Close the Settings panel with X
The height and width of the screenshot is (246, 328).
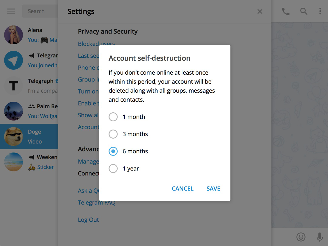[x=260, y=11]
